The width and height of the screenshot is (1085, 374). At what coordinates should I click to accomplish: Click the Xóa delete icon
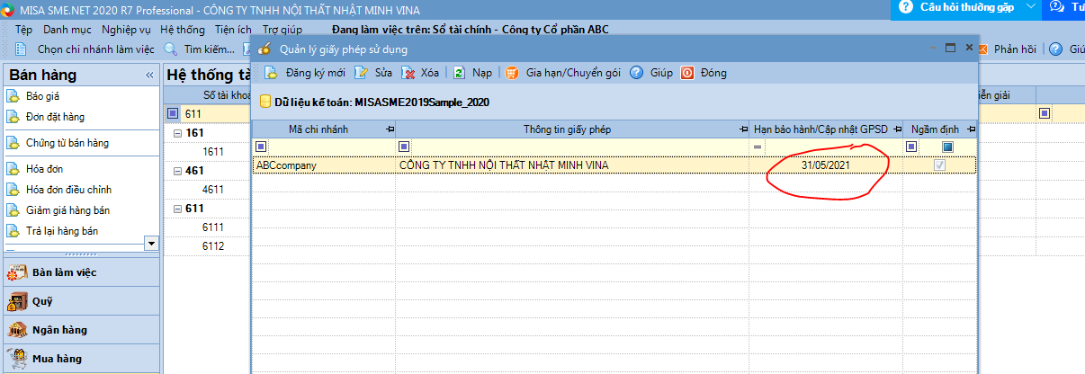click(x=408, y=73)
